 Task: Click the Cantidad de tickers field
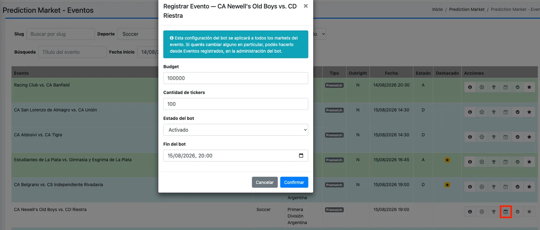(x=236, y=104)
